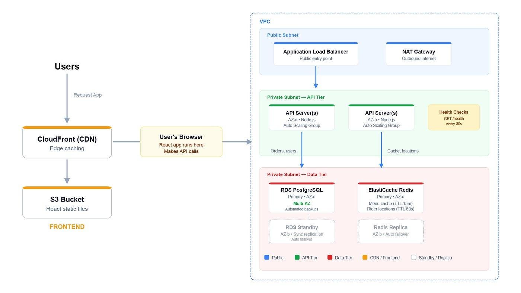
Task: Click the red Data Tier legend swatch
Action: pyautogui.click(x=330, y=257)
